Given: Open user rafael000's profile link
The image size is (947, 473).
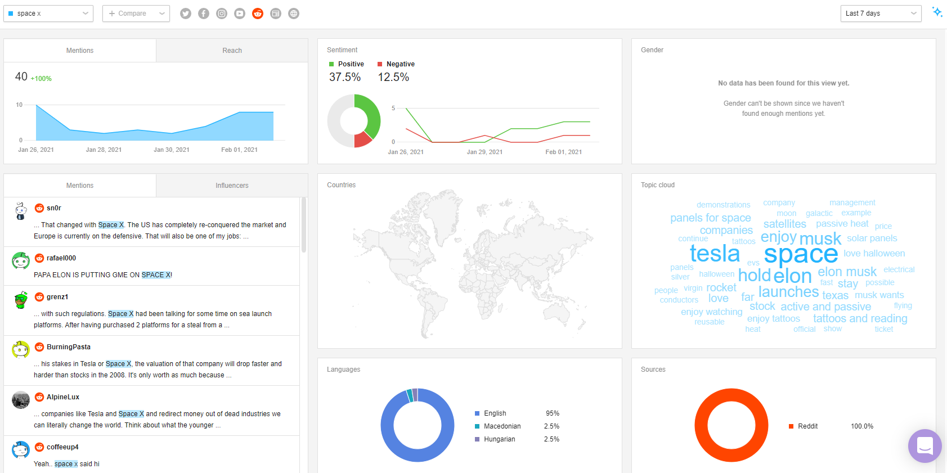Looking at the screenshot, I should [61, 258].
